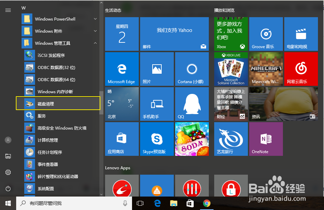Open the 财经 finance news tile
This screenshot has width=324, height=210.
231,104
